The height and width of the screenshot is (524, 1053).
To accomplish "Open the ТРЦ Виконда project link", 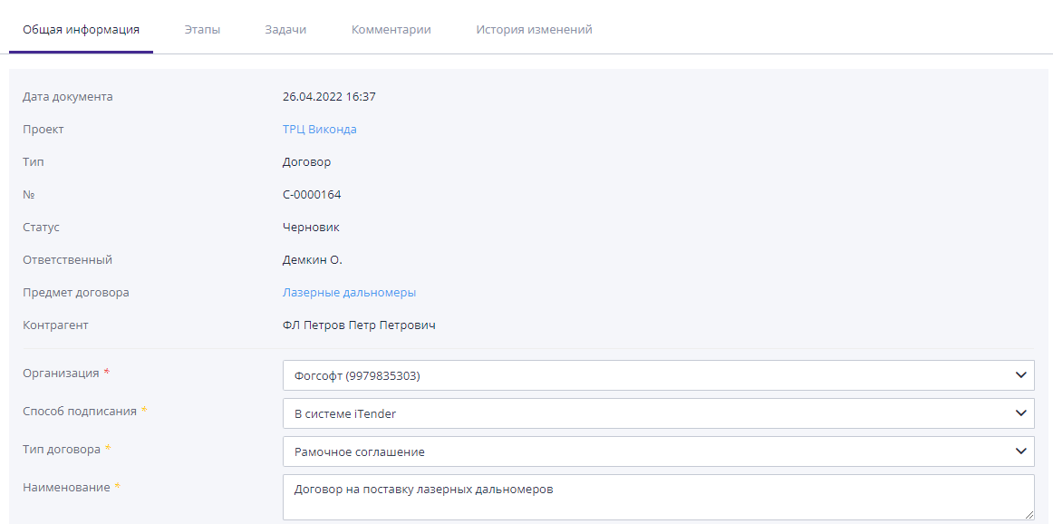I will [x=319, y=129].
